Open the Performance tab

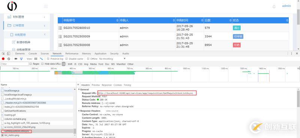click(72, 53)
